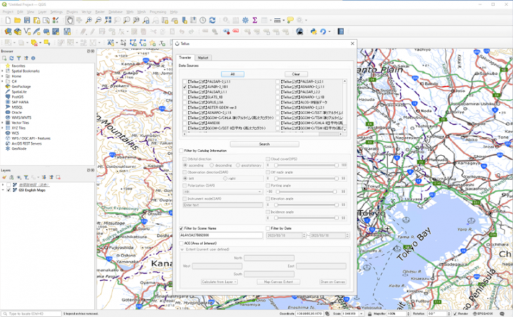This screenshot has height=317, width=513.
Task: Check the ASTER GDEM ver.3 data source
Action: click(x=185, y=107)
